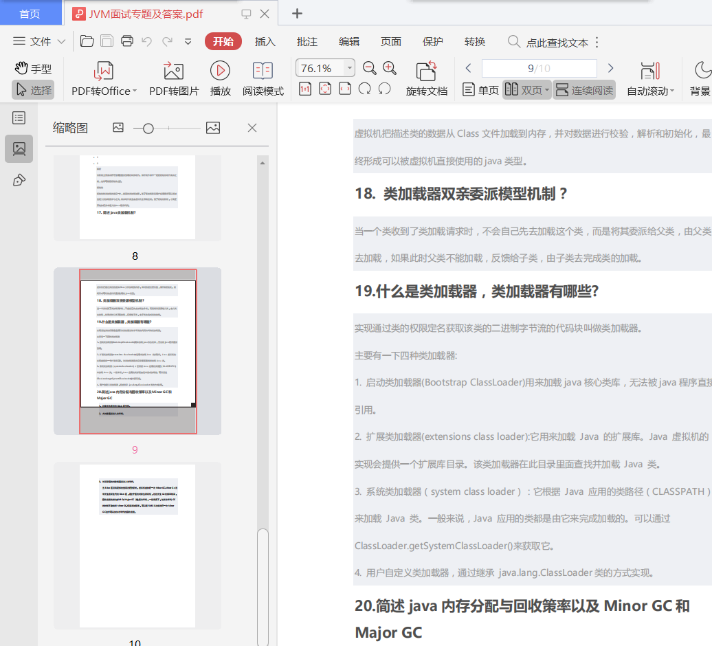Select page 9 thumbnail
This screenshot has width=712, height=646.
tap(137, 351)
